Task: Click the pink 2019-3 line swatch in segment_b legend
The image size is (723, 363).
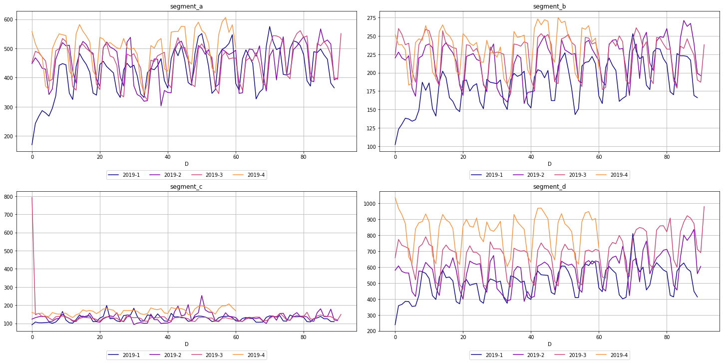Action: (x=561, y=175)
